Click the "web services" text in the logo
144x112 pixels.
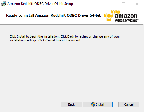click(126, 20)
